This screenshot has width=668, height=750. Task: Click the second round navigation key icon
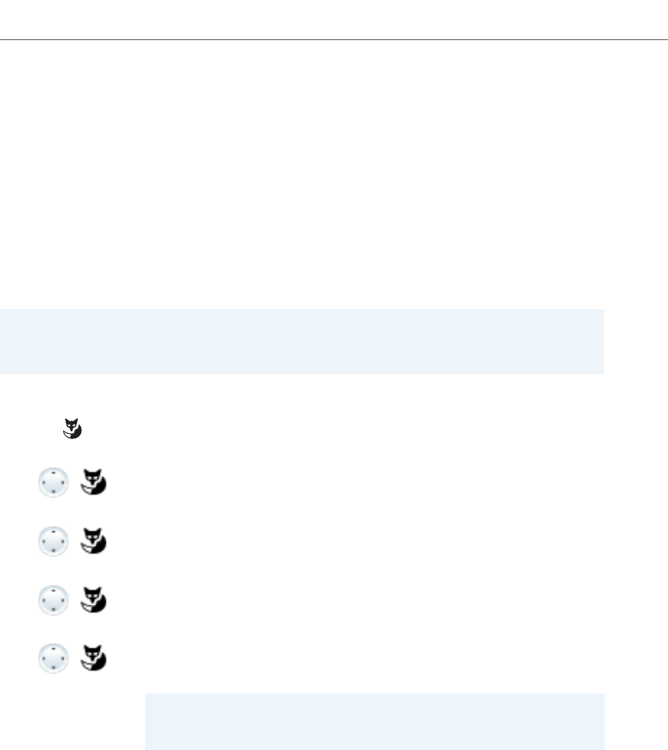point(54,541)
